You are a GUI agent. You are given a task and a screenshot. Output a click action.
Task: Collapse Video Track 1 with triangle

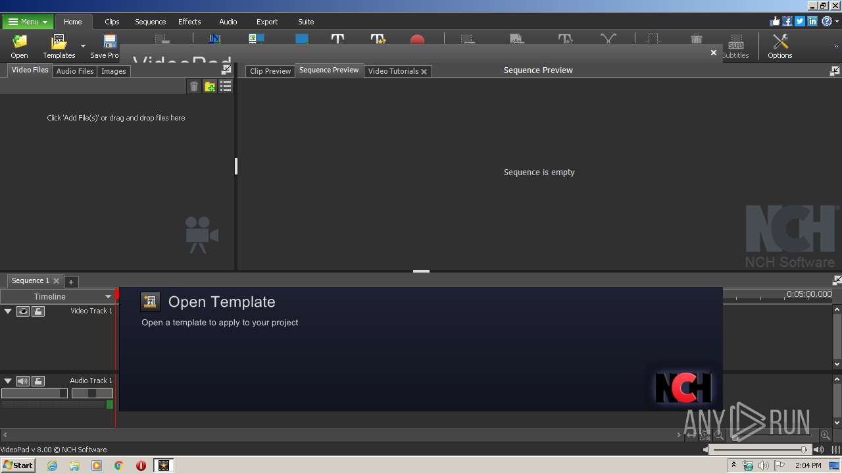8,311
